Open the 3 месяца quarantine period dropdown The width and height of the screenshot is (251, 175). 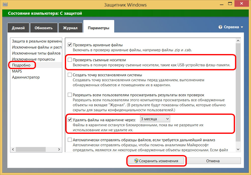155,119
